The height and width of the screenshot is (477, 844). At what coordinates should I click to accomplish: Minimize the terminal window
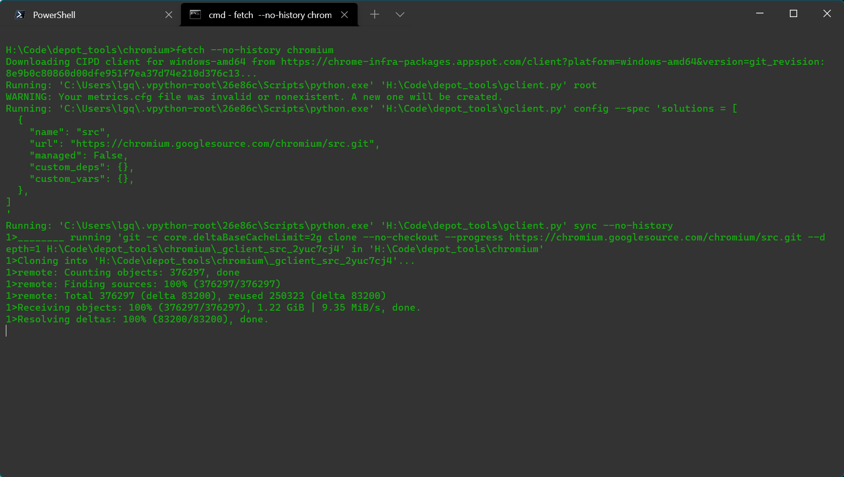pyautogui.click(x=760, y=14)
